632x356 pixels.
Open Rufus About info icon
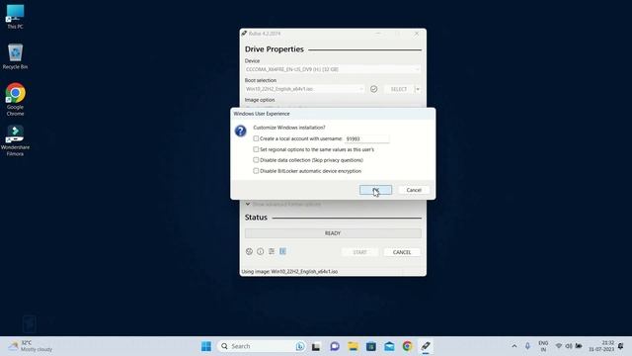tap(261, 251)
